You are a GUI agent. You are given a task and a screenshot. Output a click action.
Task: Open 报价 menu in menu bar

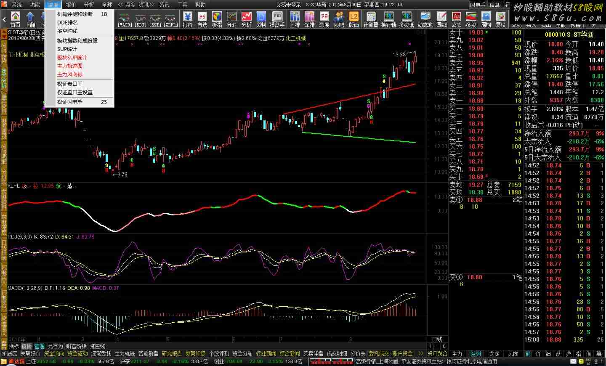coord(71,5)
